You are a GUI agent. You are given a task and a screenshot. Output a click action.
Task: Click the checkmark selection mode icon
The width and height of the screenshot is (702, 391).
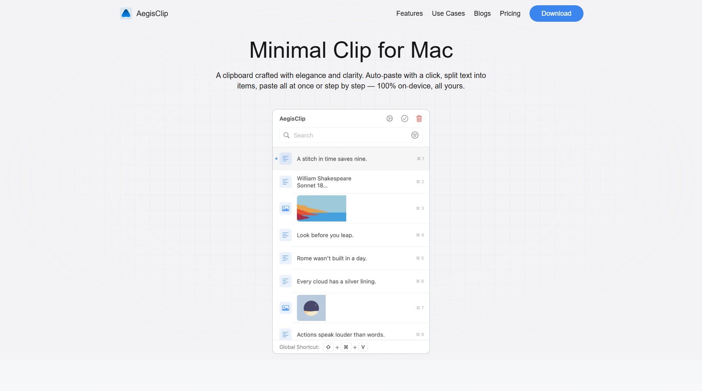point(405,118)
